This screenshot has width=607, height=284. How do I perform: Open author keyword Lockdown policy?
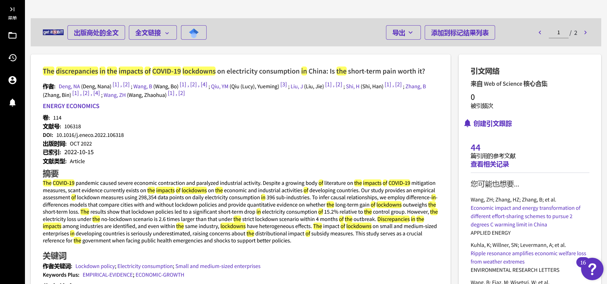point(95,266)
